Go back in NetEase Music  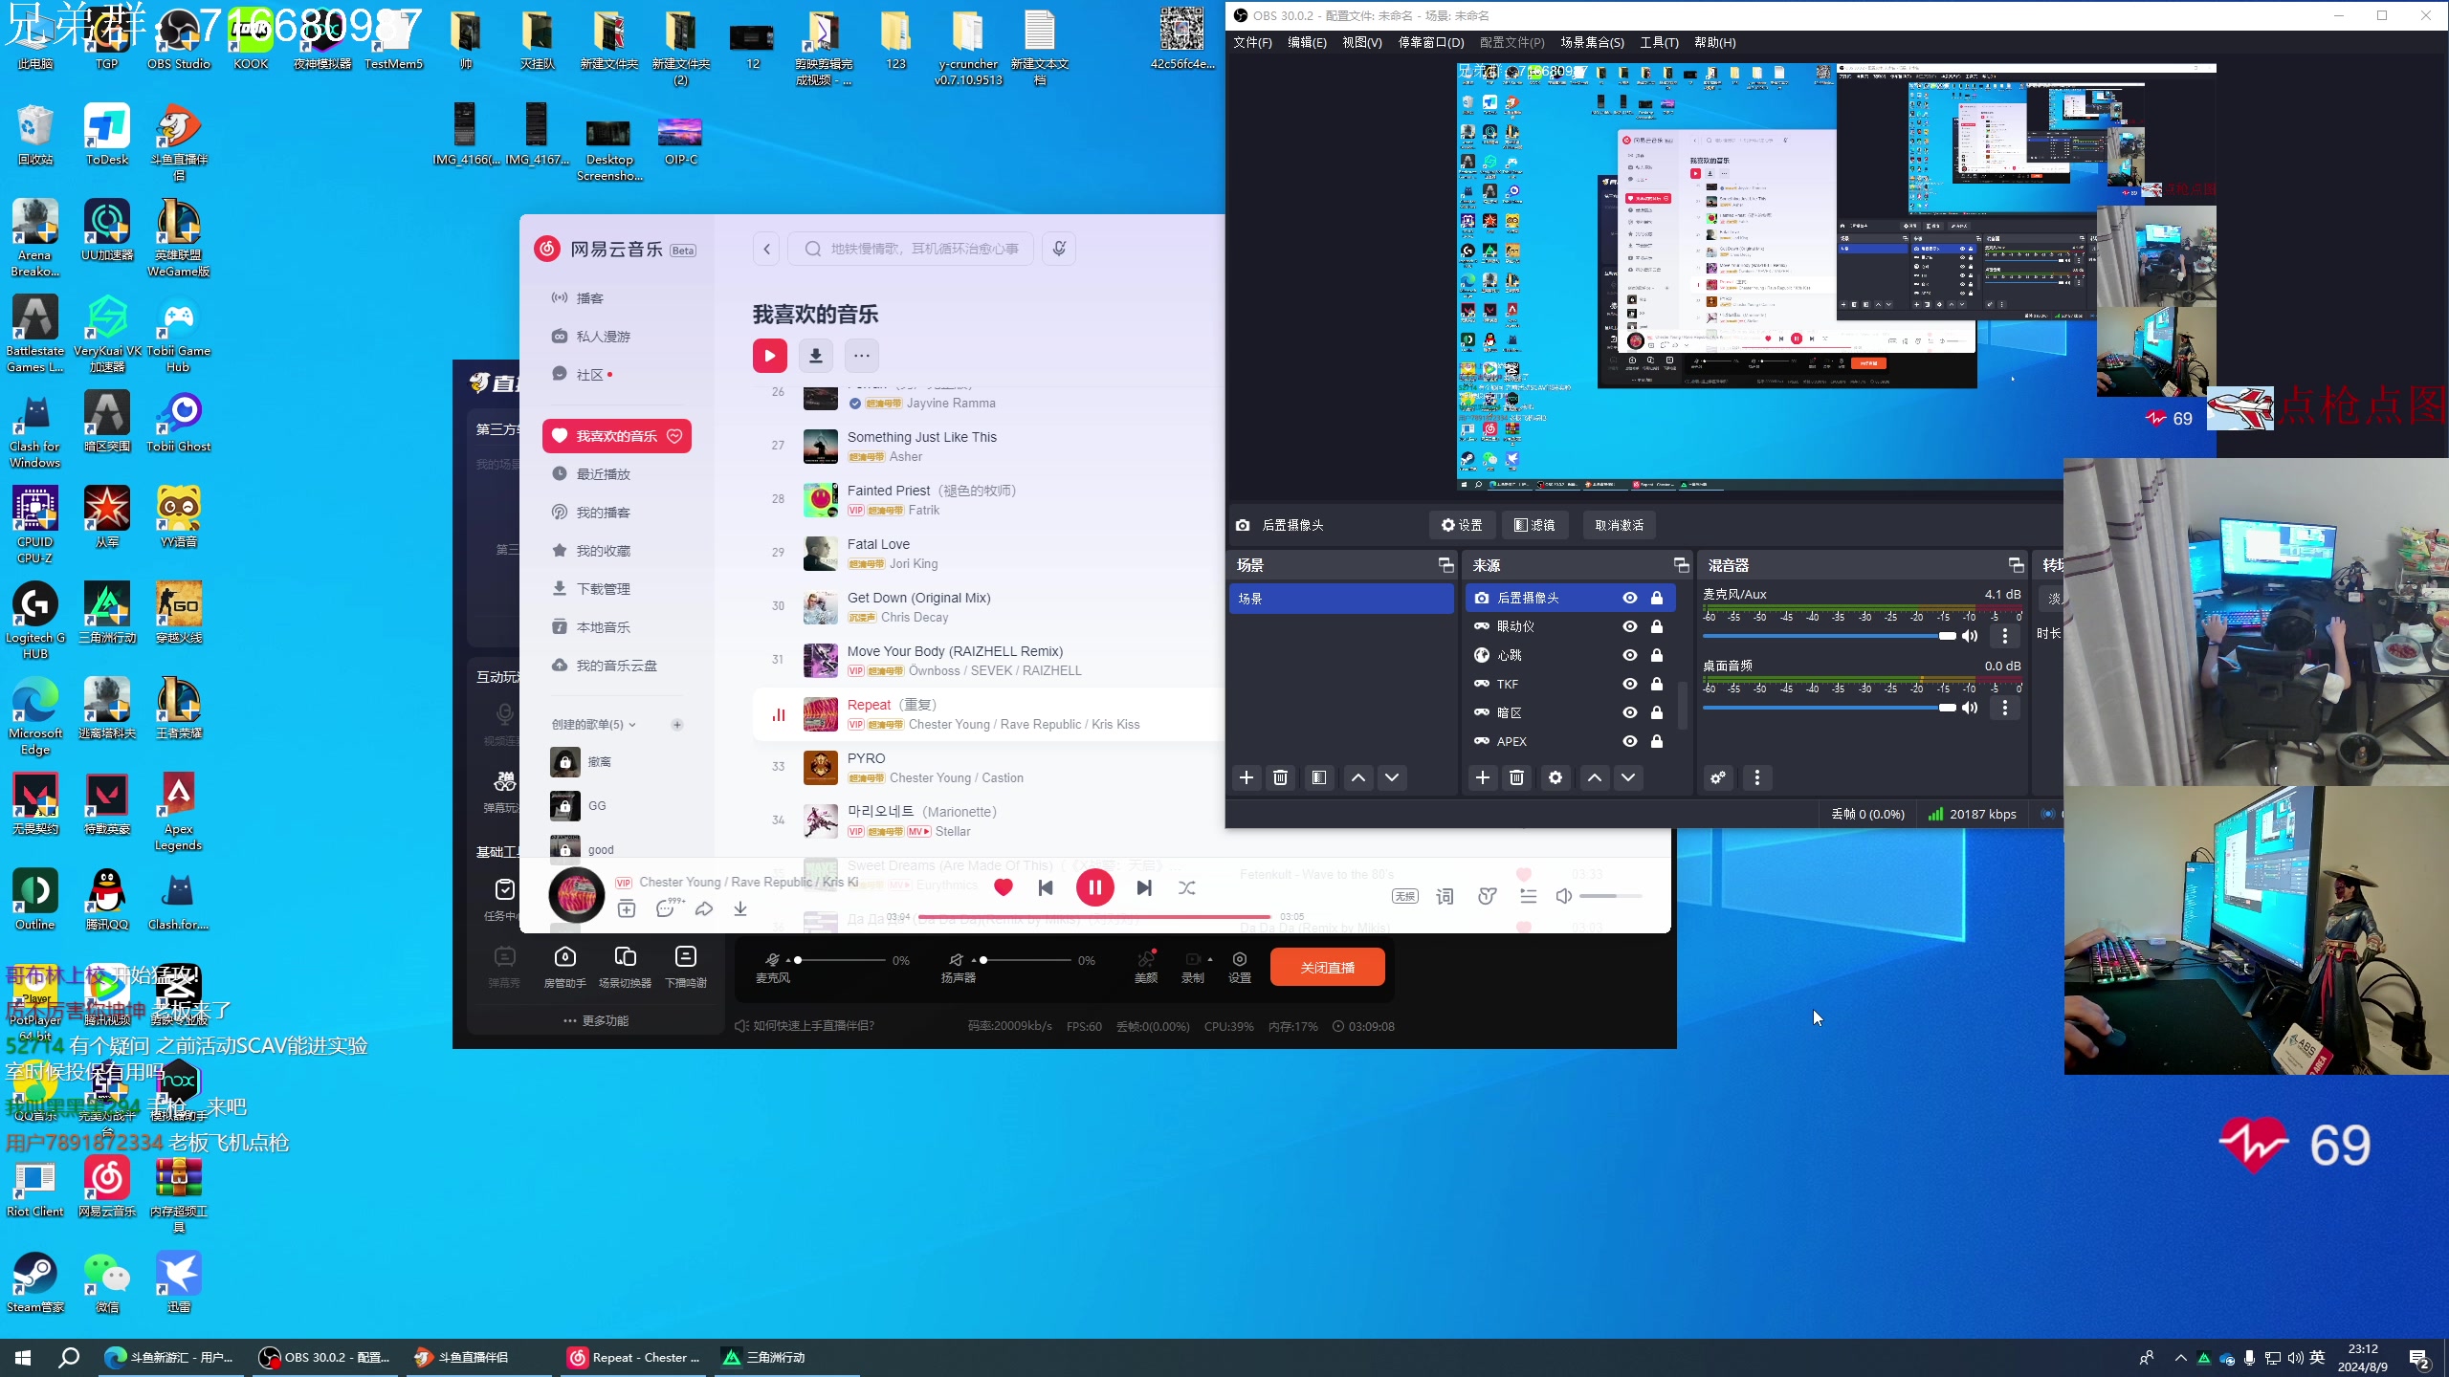pos(766,249)
